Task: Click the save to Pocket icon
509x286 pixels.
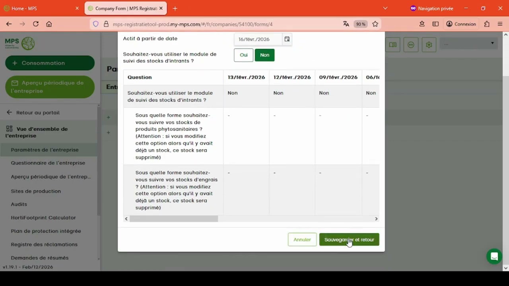Action: click(x=422, y=24)
